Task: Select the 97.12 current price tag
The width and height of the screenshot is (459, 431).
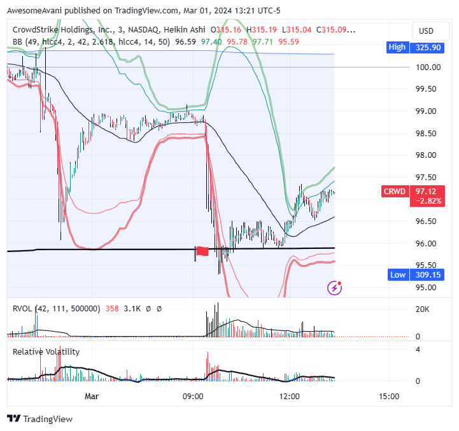Action: [427, 191]
